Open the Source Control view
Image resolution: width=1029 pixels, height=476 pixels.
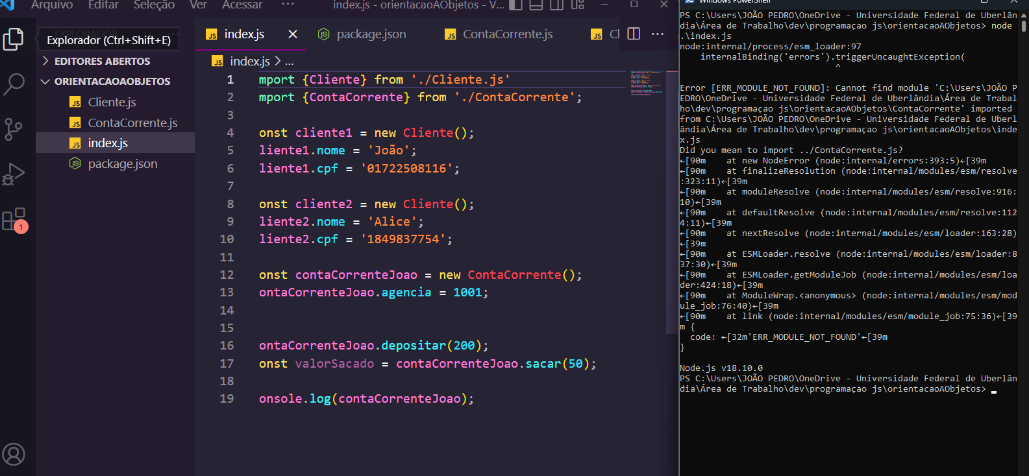(x=14, y=129)
